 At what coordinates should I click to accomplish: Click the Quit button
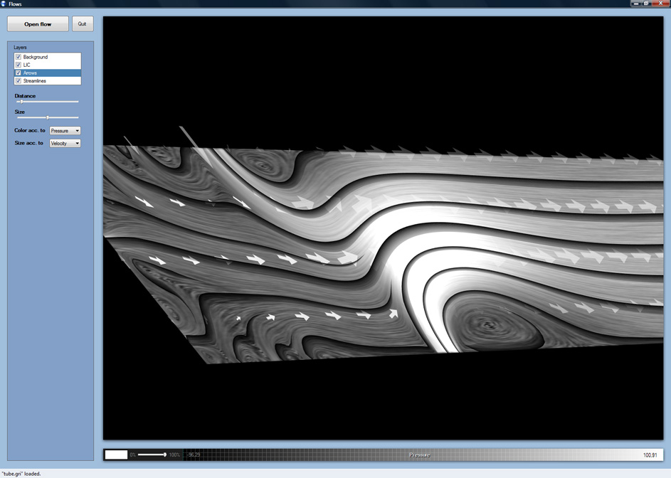[83, 24]
